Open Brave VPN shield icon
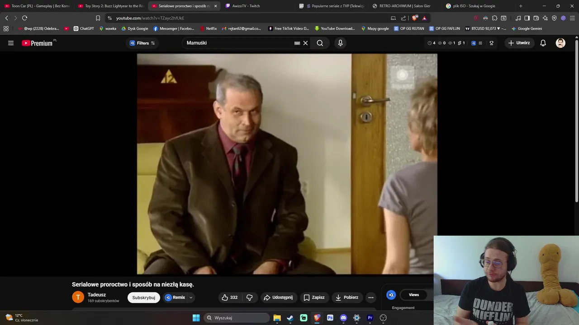The image size is (579, 325). click(554, 18)
